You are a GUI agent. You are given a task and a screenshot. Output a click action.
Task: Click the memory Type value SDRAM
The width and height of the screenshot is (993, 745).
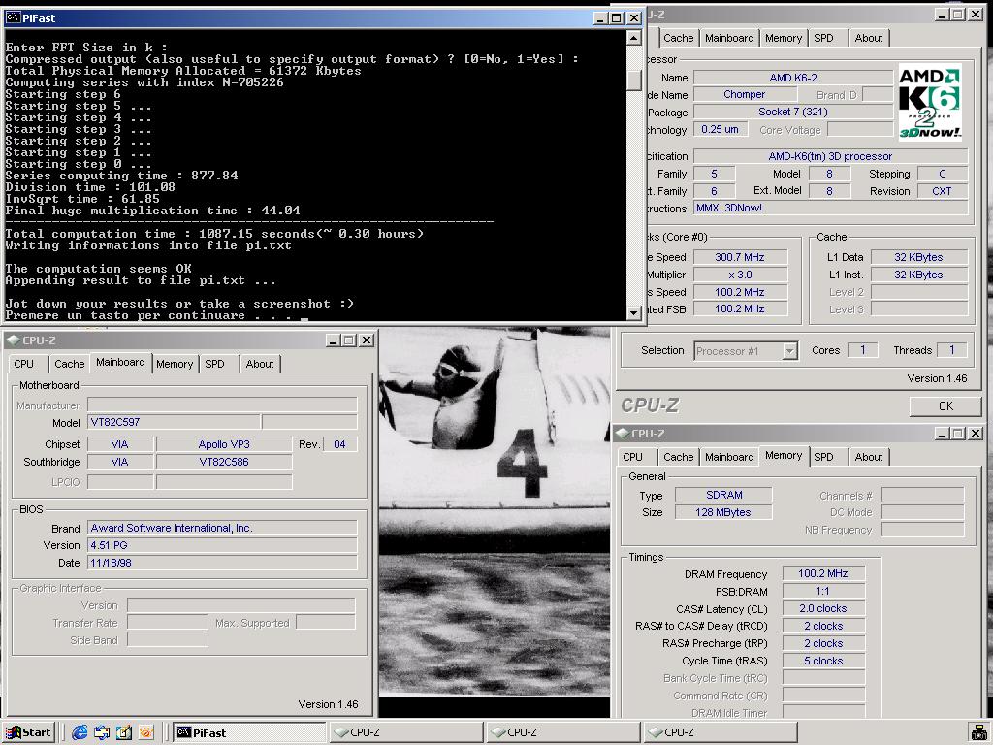723,495
